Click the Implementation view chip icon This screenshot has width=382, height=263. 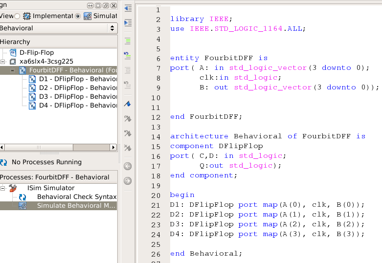click(26, 16)
